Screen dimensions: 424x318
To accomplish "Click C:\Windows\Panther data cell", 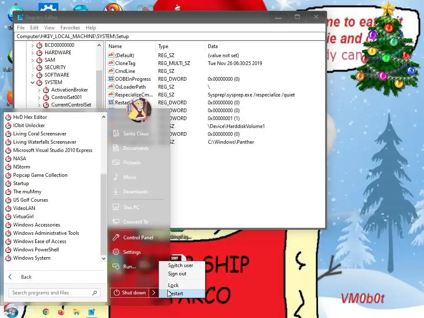I will pyautogui.click(x=231, y=142).
